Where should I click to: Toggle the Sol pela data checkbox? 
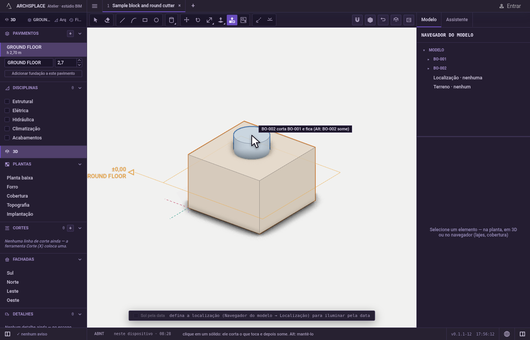coord(136,316)
